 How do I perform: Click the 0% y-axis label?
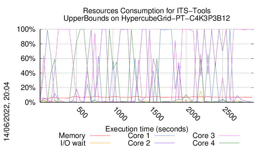(x=30, y=102)
